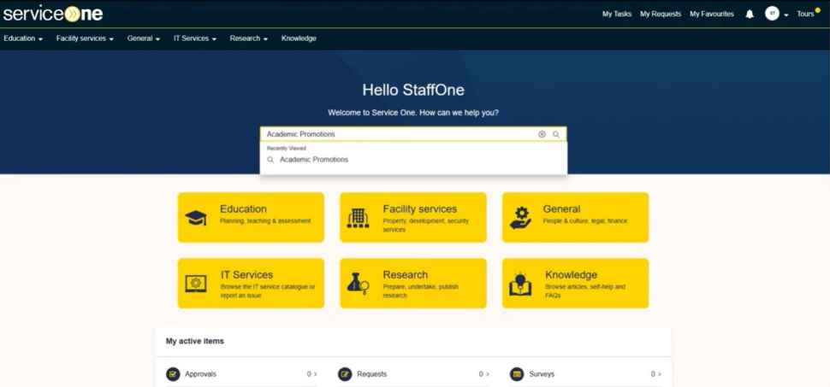The width and height of the screenshot is (830, 387).
Task: Clear the search field text
Action: [542, 134]
